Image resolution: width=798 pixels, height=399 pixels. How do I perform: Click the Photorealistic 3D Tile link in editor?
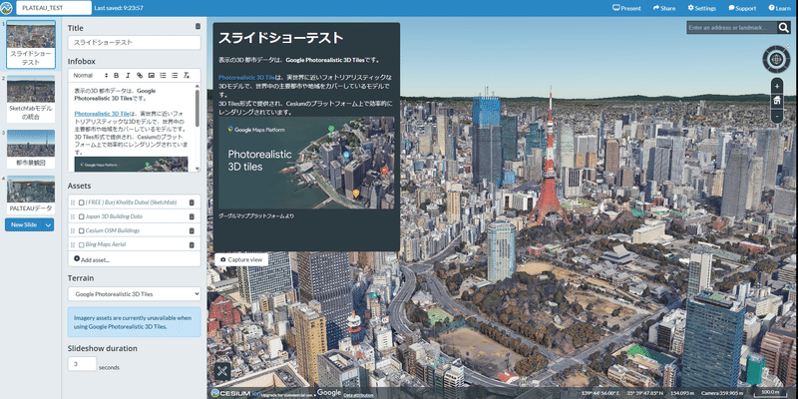[x=102, y=114]
